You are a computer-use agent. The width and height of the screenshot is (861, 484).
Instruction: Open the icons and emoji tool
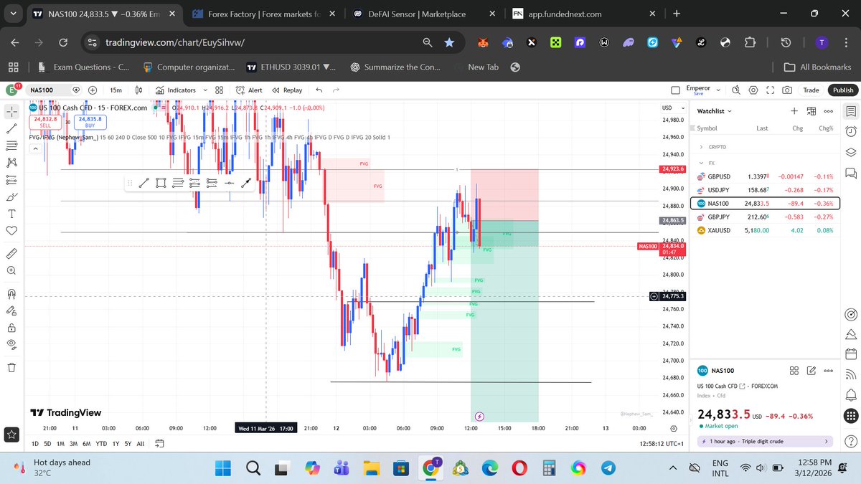click(x=12, y=231)
